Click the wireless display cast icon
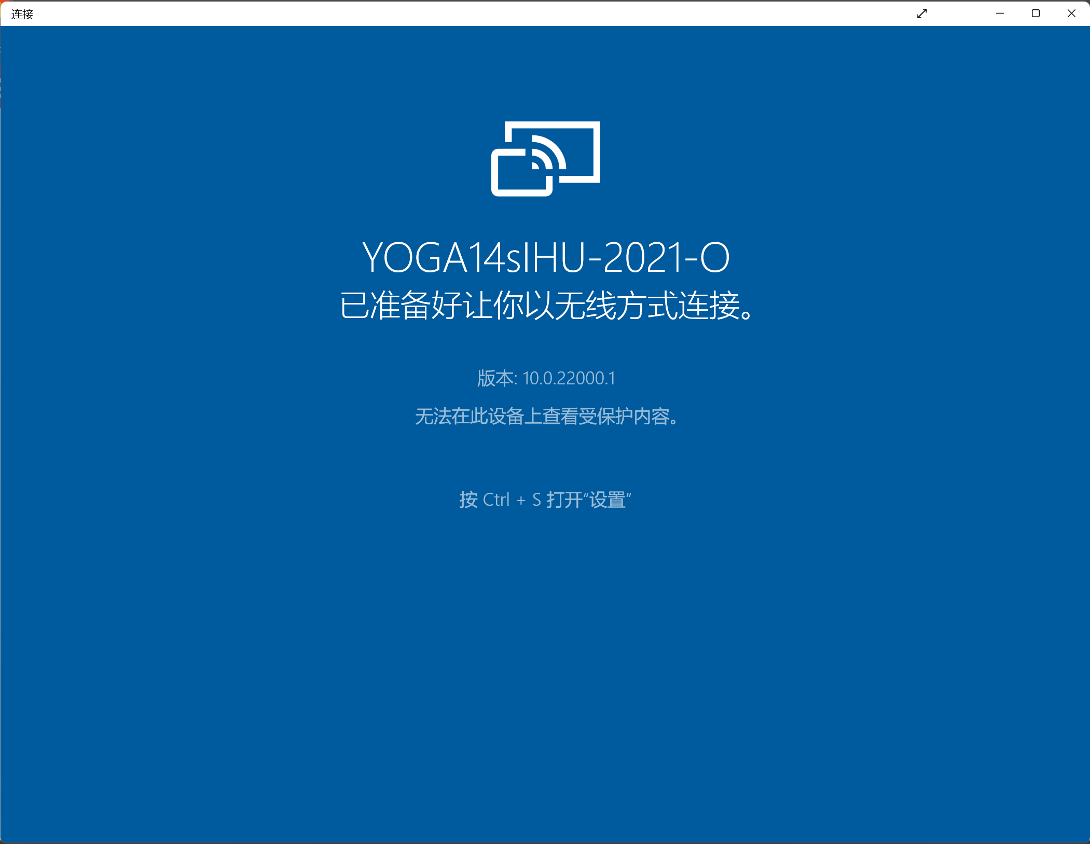 point(546,159)
